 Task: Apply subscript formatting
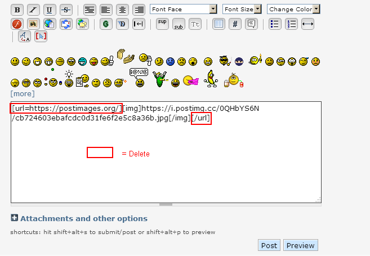pos(179,24)
